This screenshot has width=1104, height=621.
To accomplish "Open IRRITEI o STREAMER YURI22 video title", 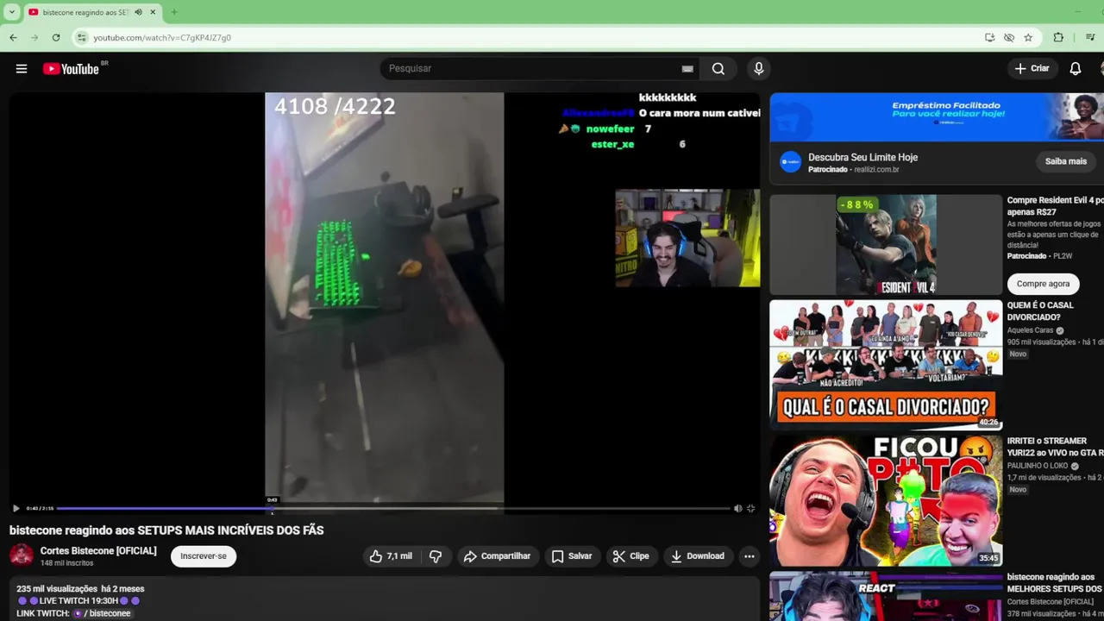I will pos(1055,447).
